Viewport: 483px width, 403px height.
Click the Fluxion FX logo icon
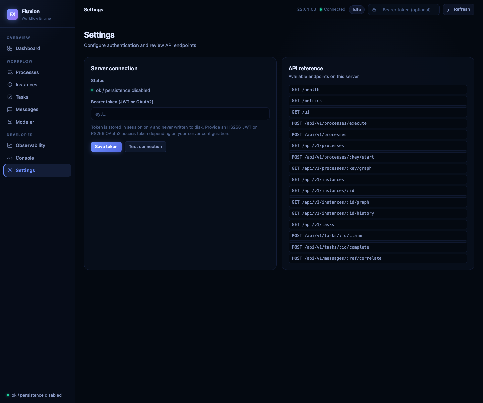point(12,14)
